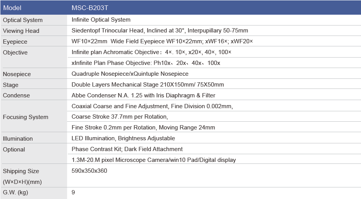The image size is (361, 199).
Task: Select the Siedentopf Trinocular Head description
Action: 160,31
